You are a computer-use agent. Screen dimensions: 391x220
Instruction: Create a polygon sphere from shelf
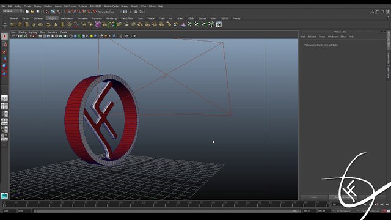12,24
